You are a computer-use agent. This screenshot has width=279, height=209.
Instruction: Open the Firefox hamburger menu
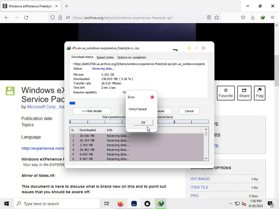point(272,17)
